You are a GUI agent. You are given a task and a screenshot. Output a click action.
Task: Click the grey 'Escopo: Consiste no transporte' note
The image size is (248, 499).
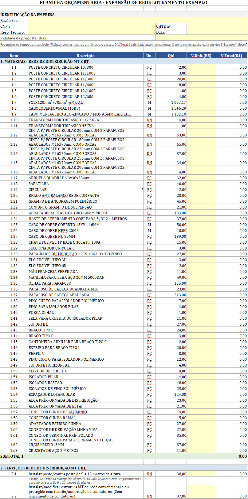click(x=85, y=481)
